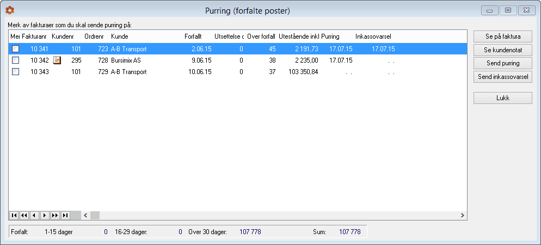Click due date 2.06.15
This screenshot has height=245, width=541.
(x=202, y=49)
